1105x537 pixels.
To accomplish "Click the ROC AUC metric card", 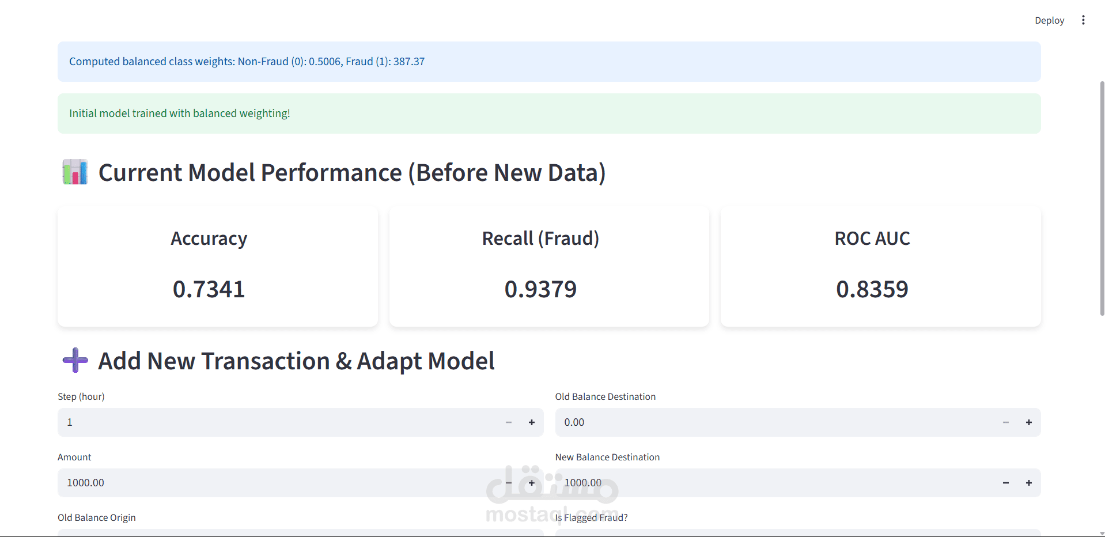I will [880, 266].
